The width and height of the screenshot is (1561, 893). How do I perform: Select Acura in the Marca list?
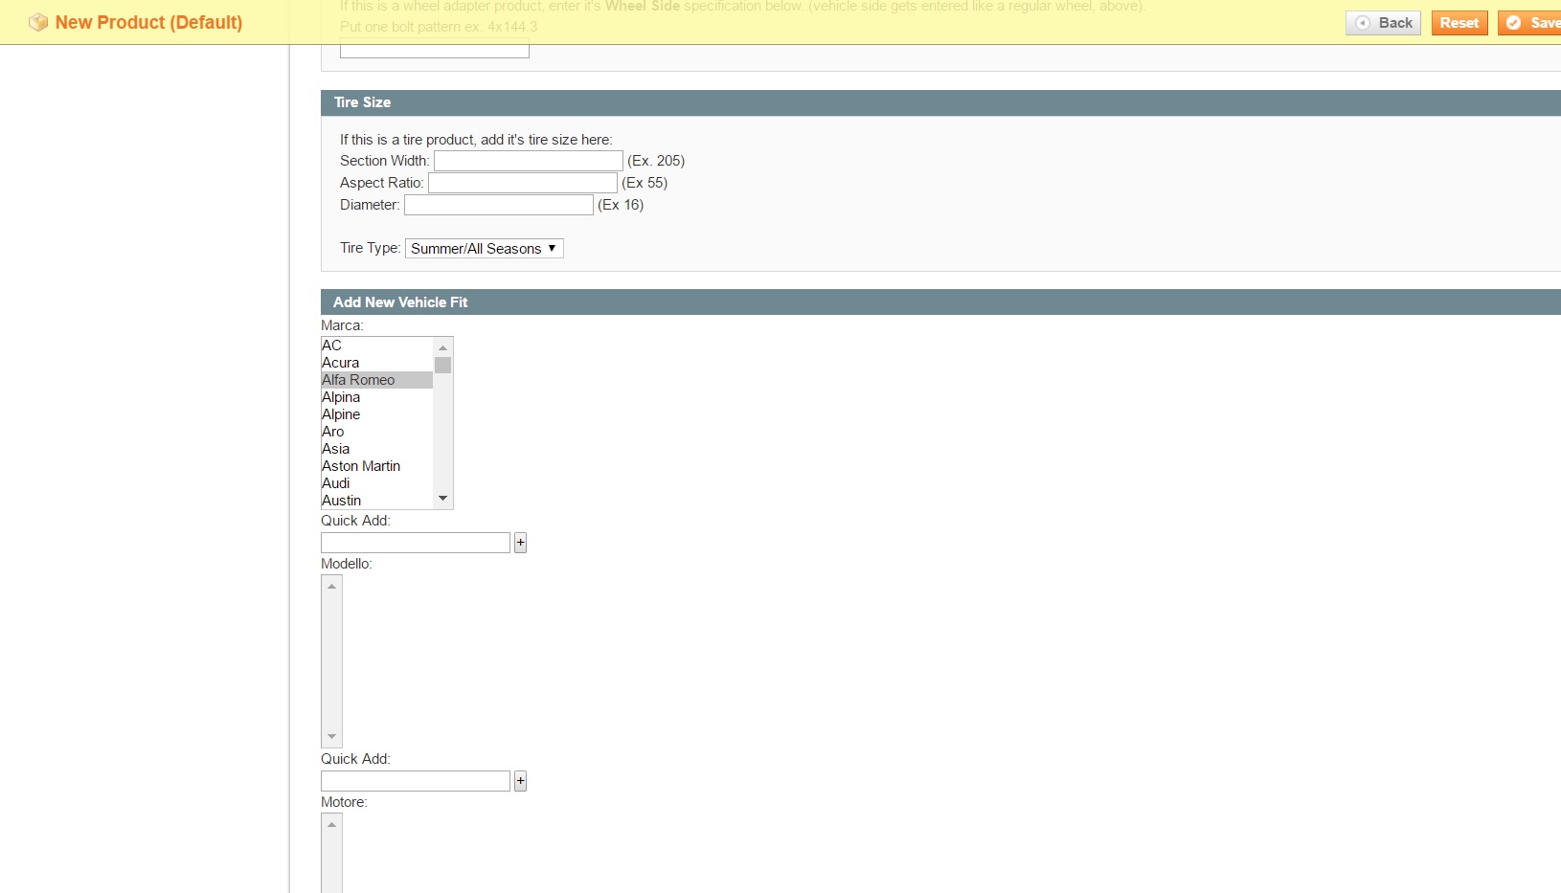[340, 363]
